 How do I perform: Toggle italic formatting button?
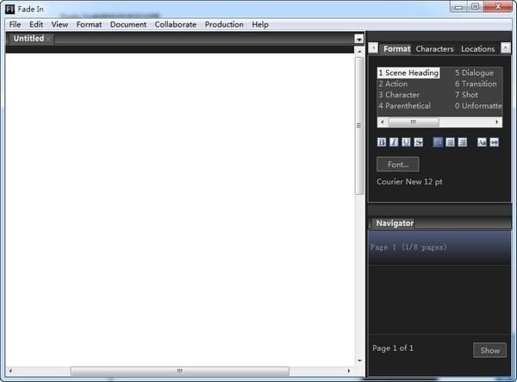point(394,141)
